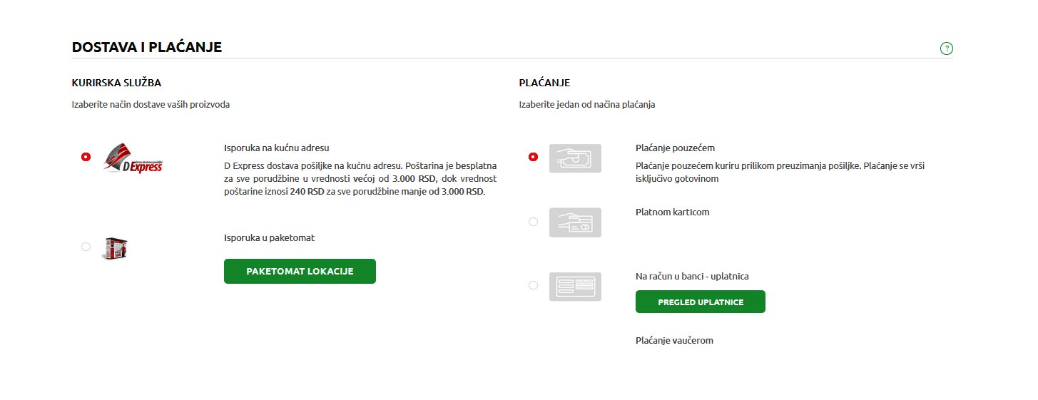Select the paketomat delivery radio button
Screen dimensions: 1038x400
pyautogui.click(x=86, y=247)
